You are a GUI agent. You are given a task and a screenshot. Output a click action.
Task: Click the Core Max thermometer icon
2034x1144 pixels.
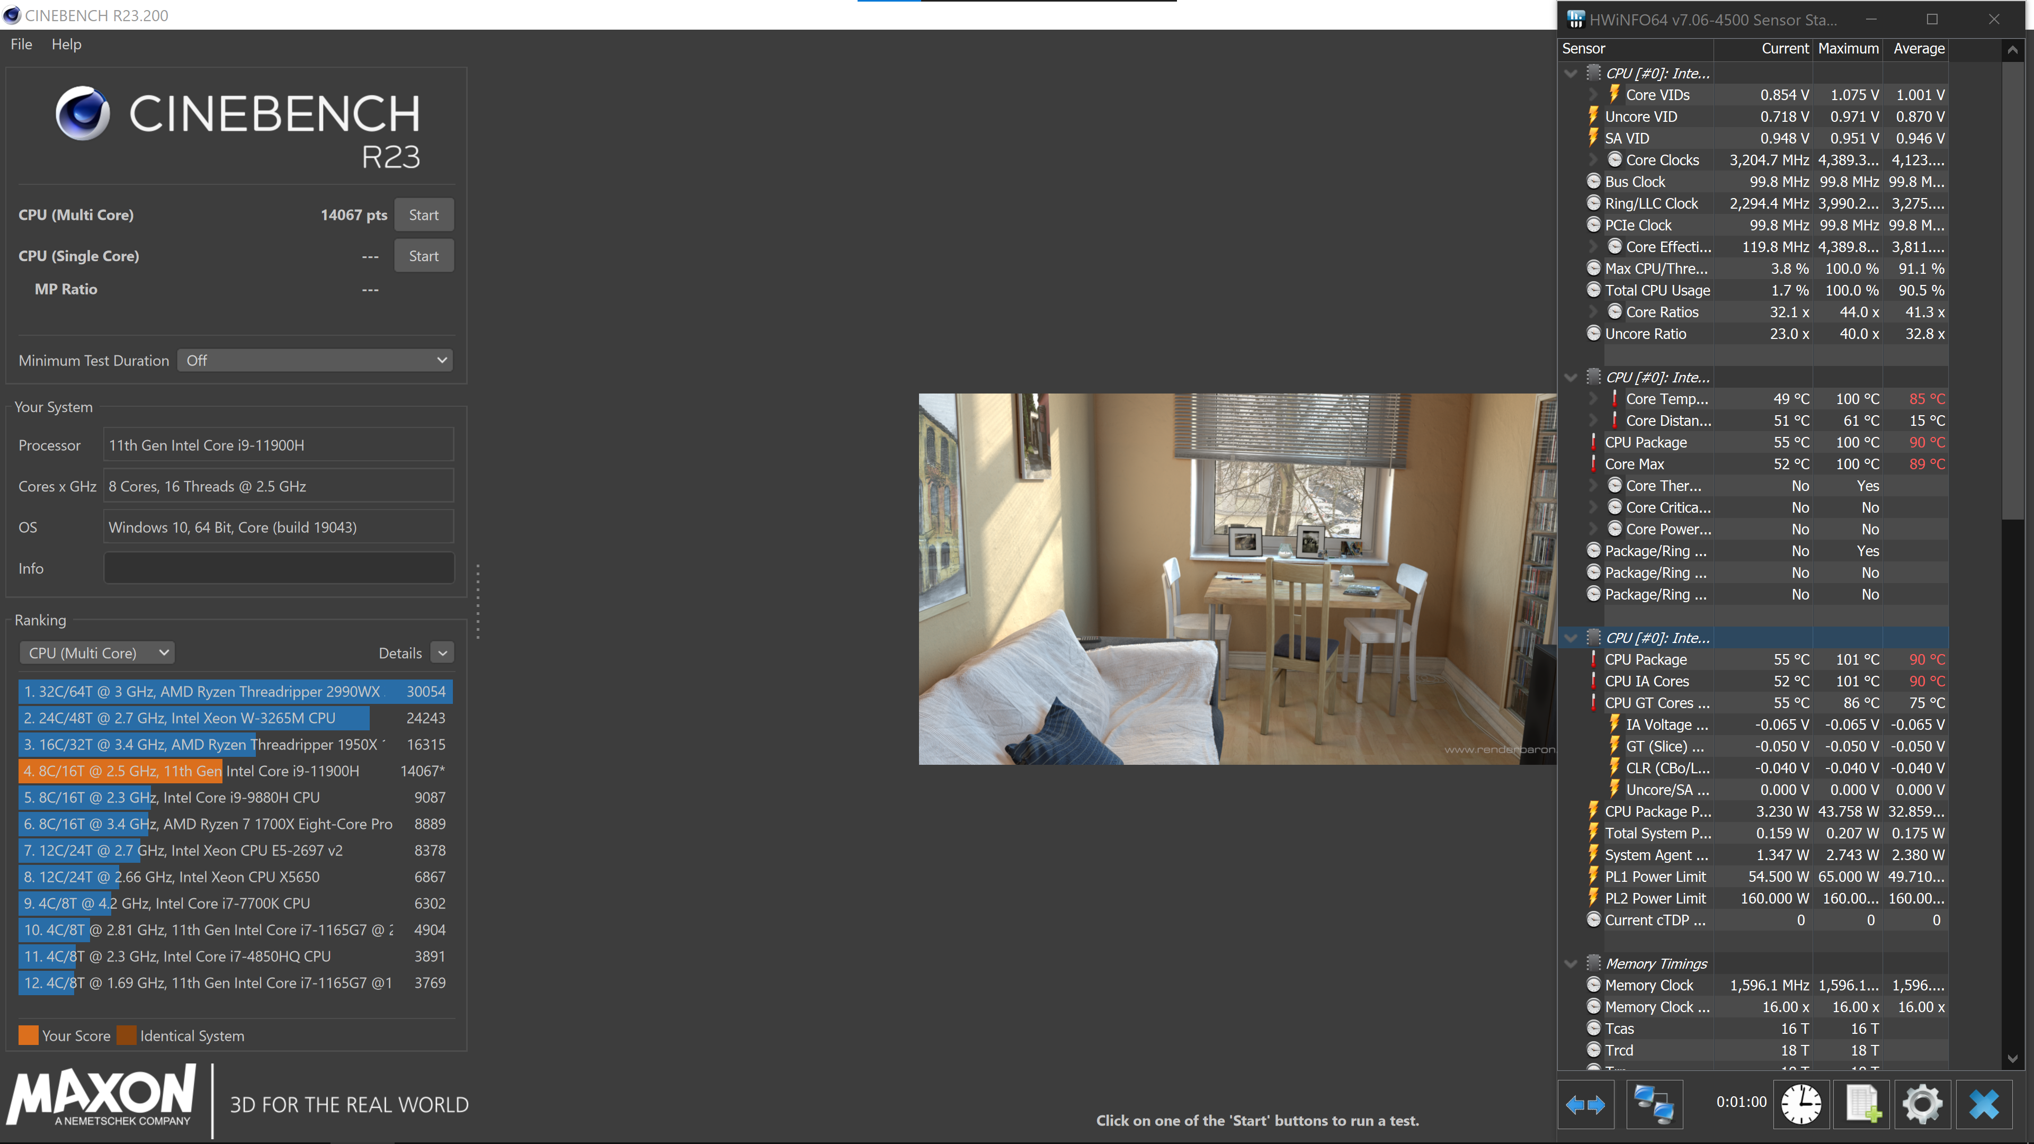1593,464
